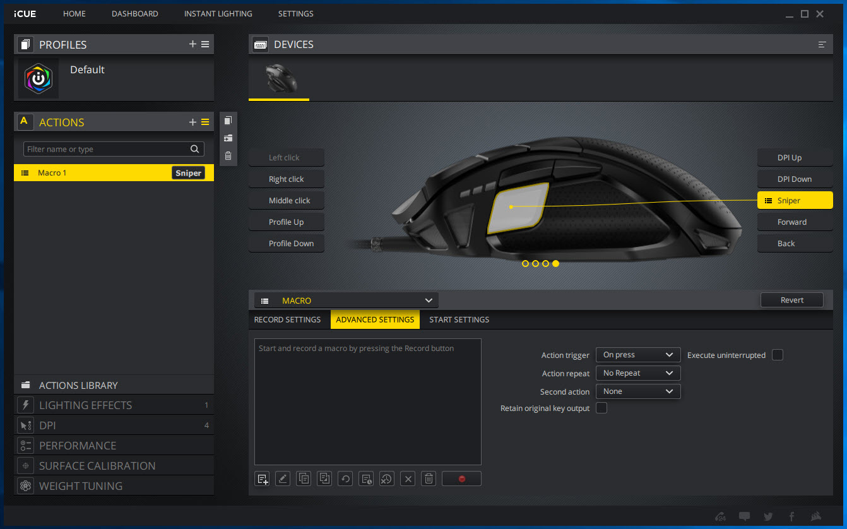This screenshot has height=529, width=847.
Task: Select the DPI Down button
Action: click(x=795, y=179)
